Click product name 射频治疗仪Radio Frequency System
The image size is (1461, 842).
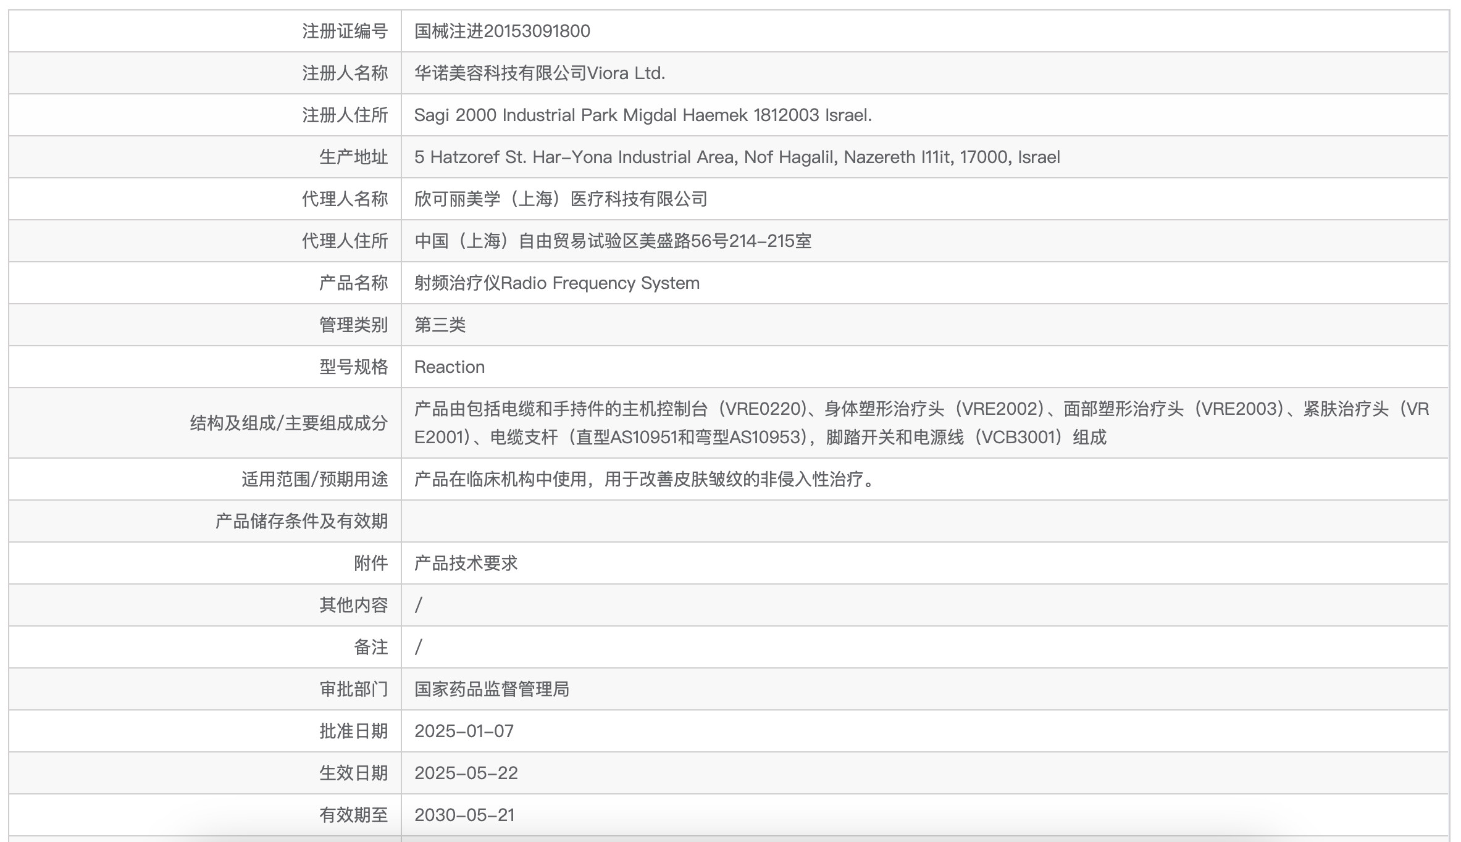tap(556, 283)
